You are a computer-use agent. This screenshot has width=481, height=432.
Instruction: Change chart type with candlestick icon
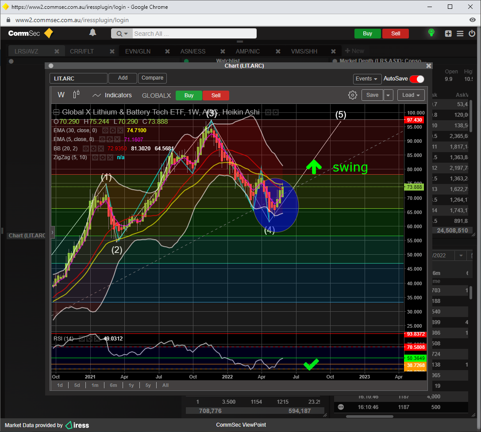(x=77, y=94)
